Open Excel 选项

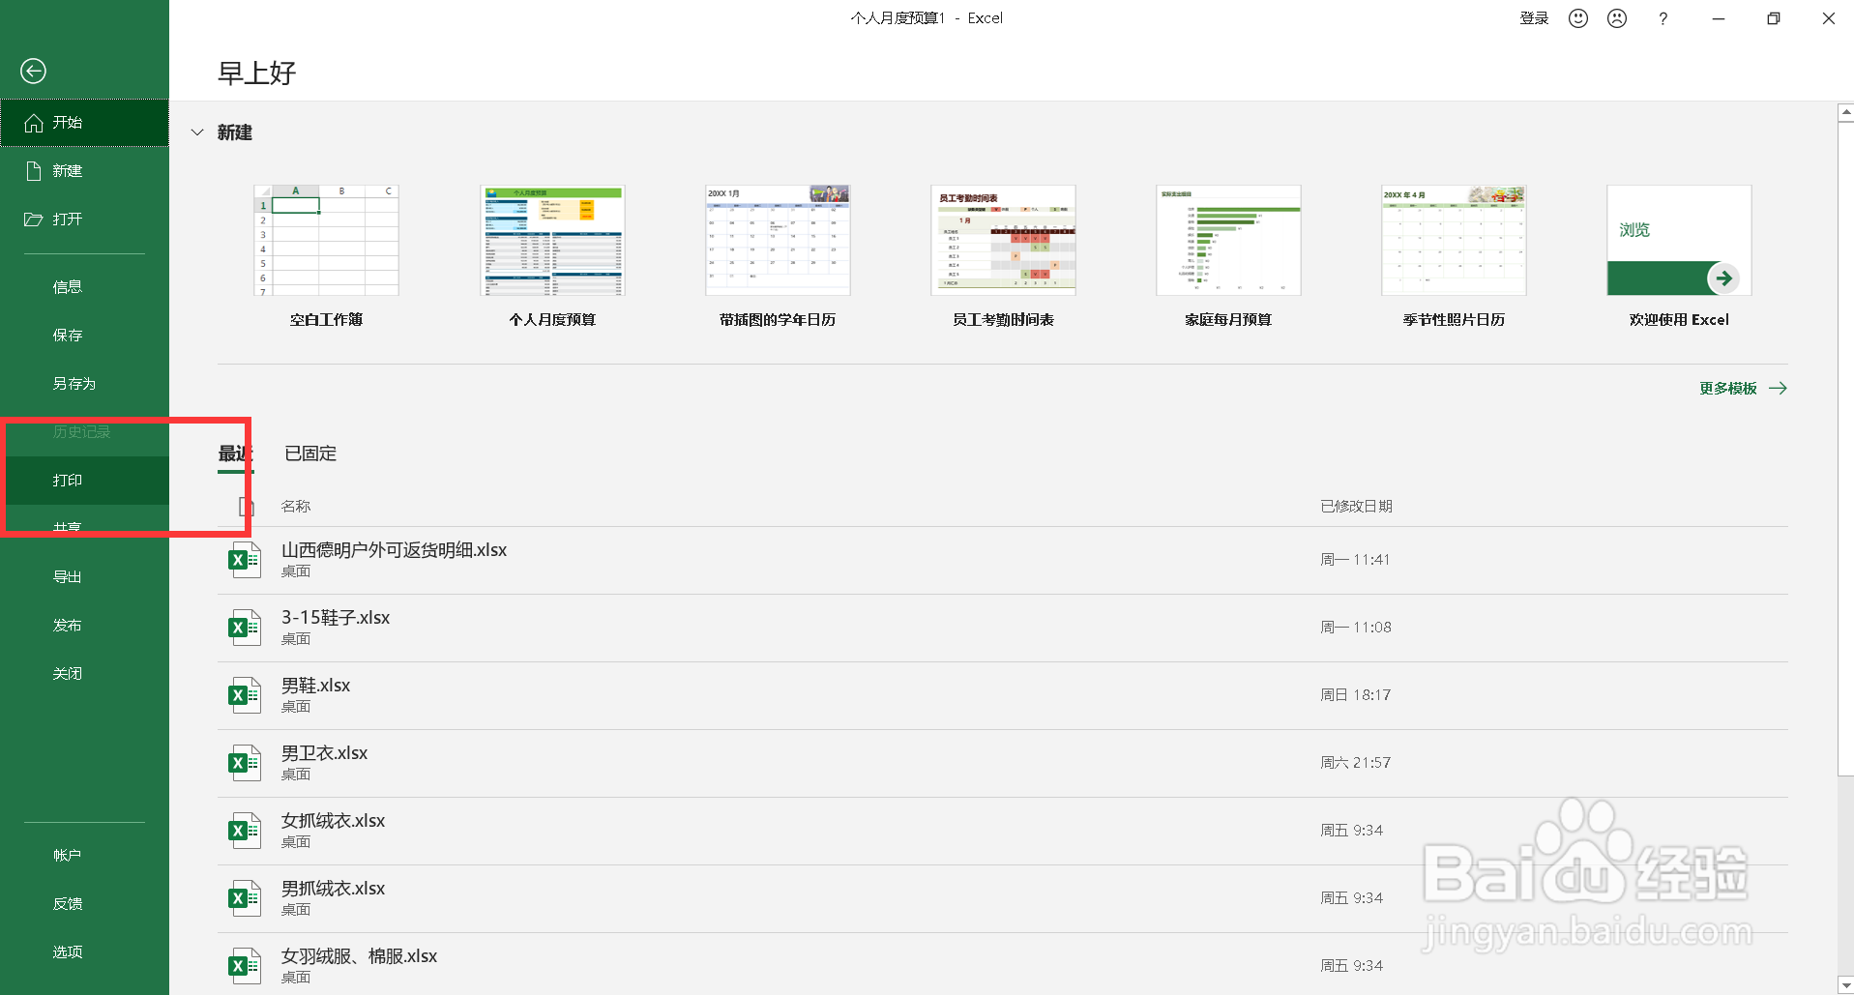pos(84,952)
